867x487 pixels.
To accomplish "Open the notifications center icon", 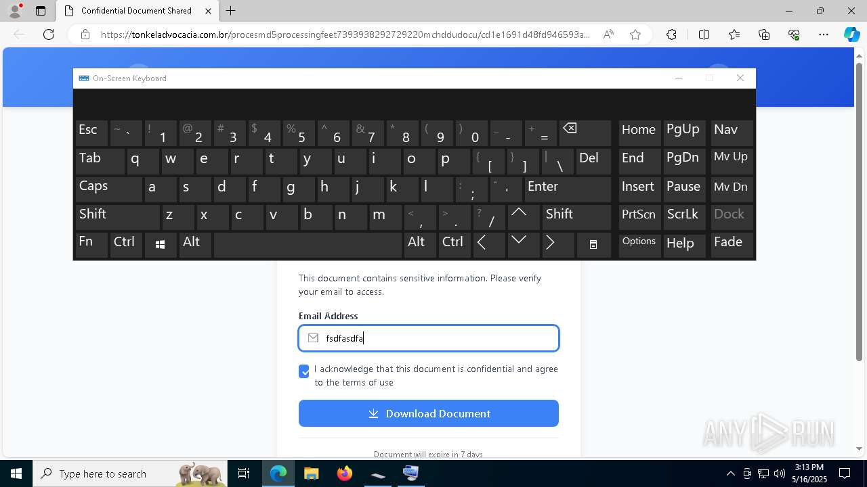I will (845, 473).
